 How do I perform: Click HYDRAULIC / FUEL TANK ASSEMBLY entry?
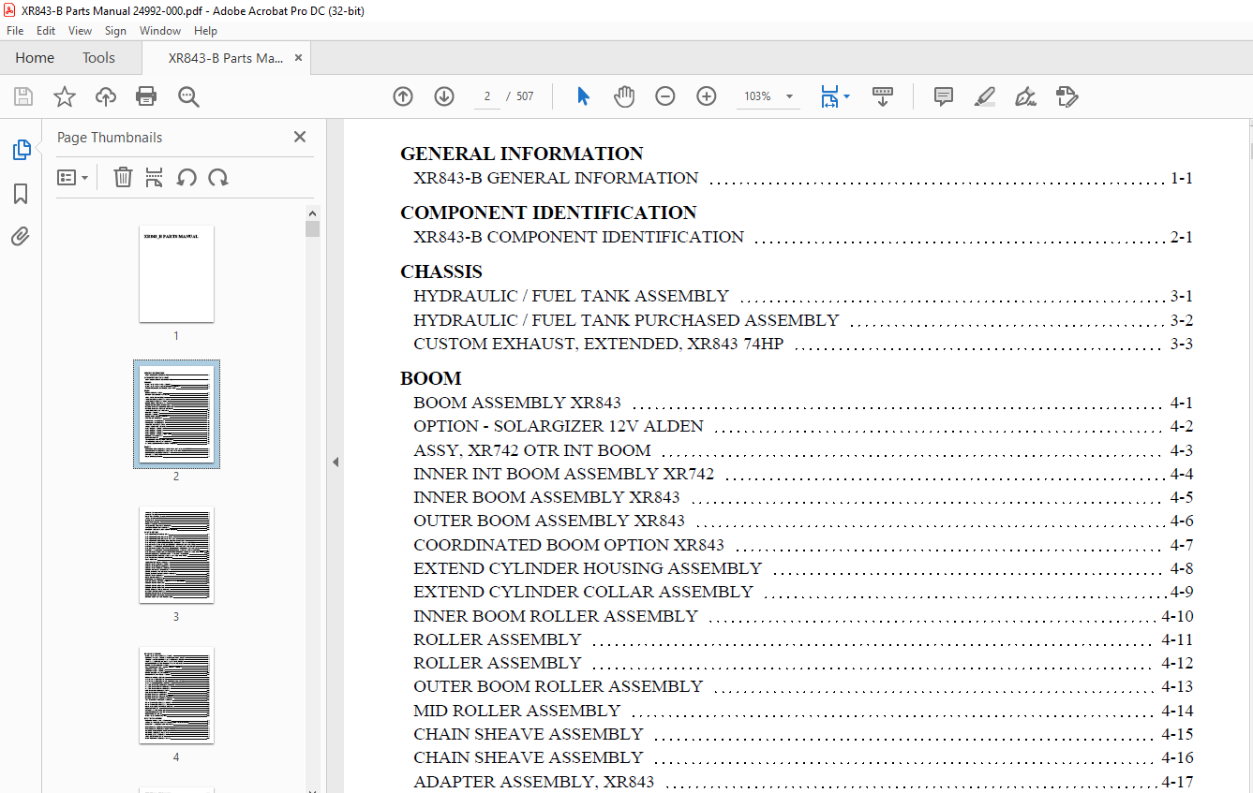tap(571, 296)
